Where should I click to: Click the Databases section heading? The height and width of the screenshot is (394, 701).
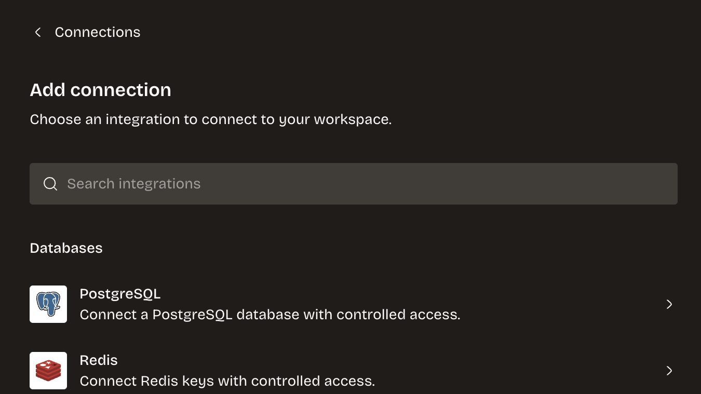click(x=66, y=248)
